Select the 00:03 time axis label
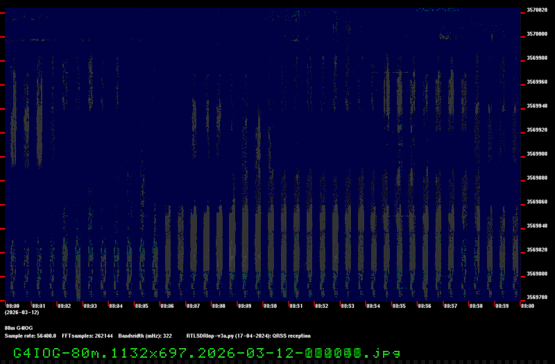 click(x=90, y=306)
